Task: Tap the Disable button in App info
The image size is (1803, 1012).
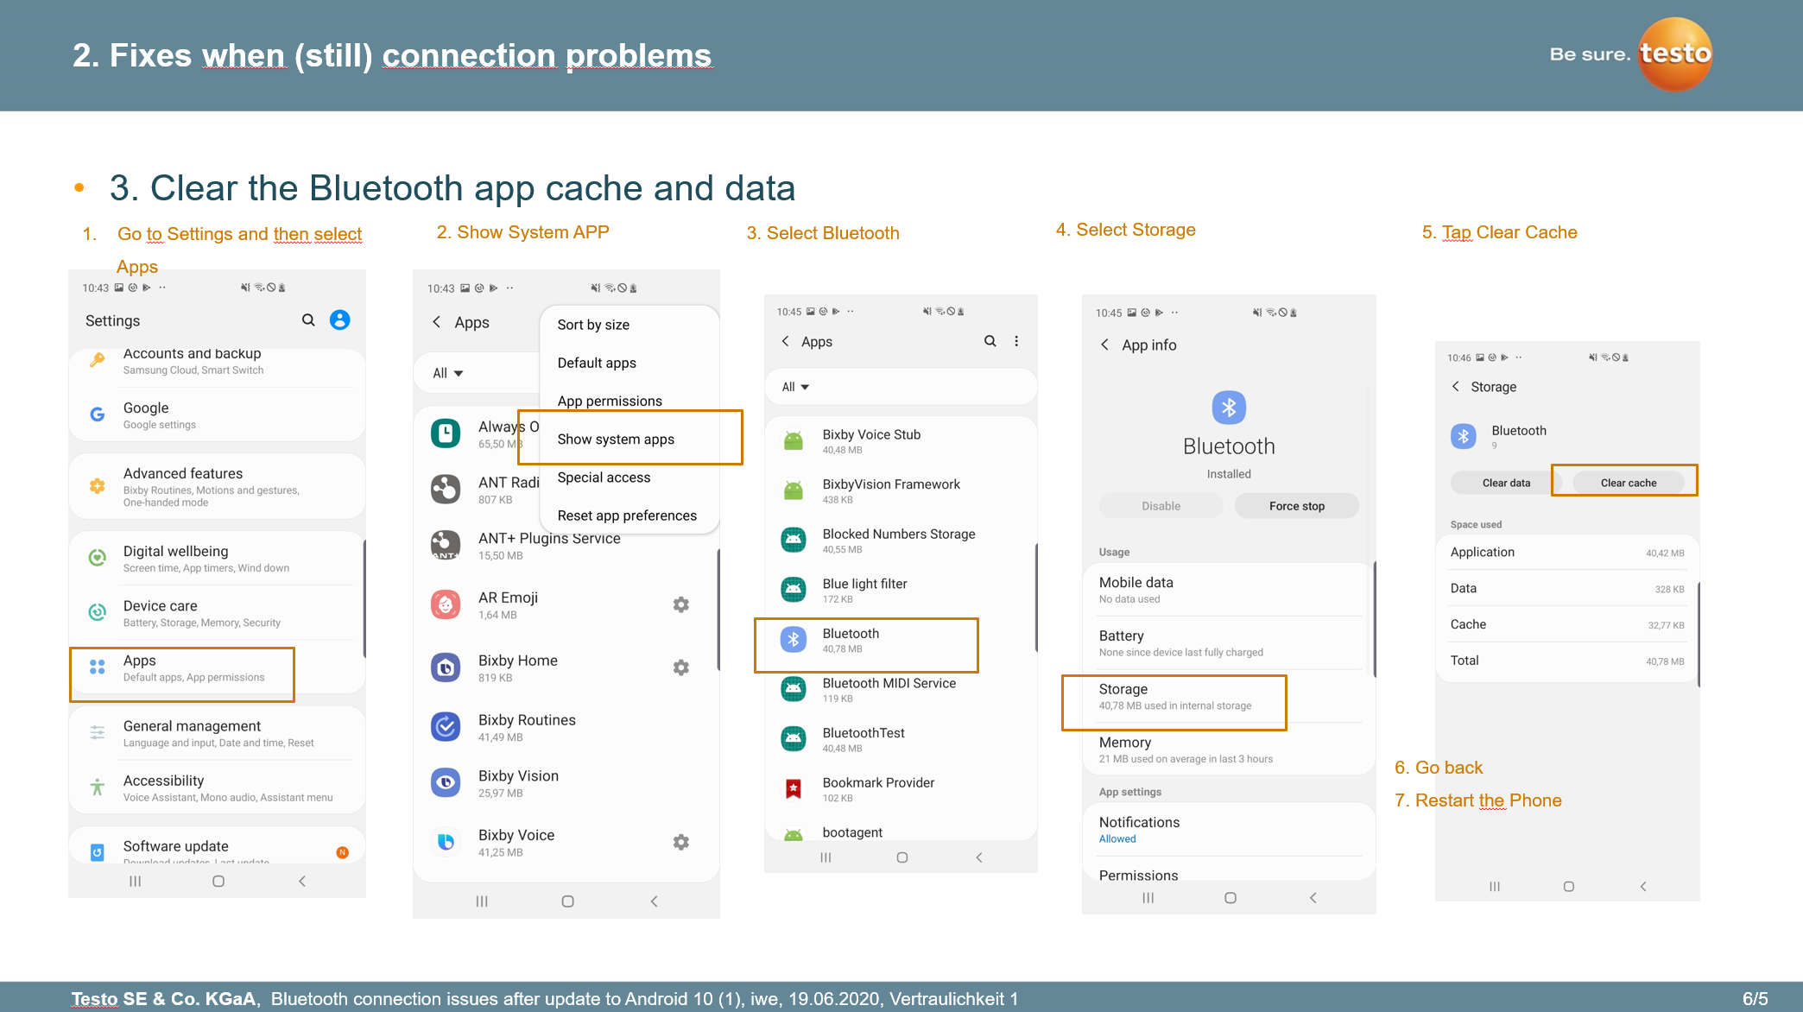Action: pyautogui.click(x=1161, y=506)
